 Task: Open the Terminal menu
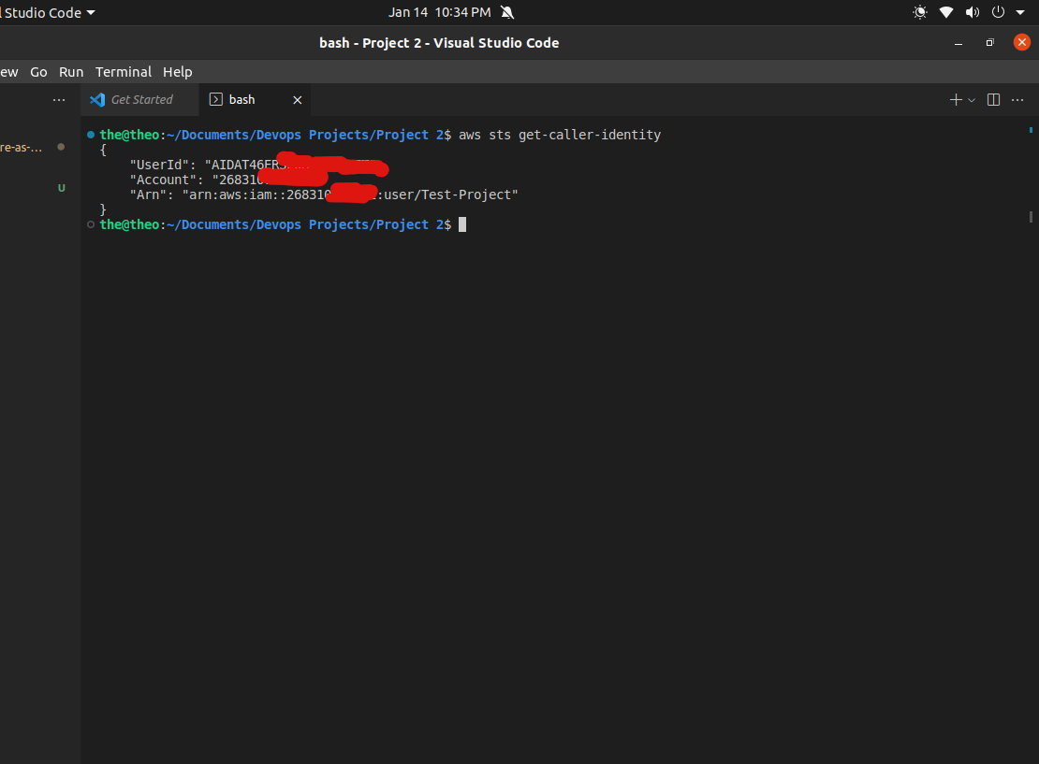(124, 71)
